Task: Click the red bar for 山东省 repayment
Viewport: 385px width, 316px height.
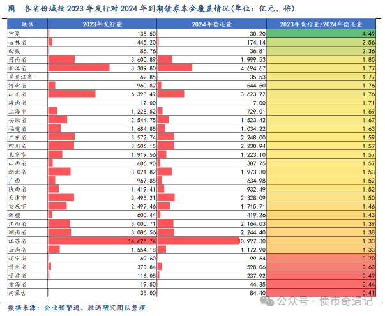Action: 171,94
